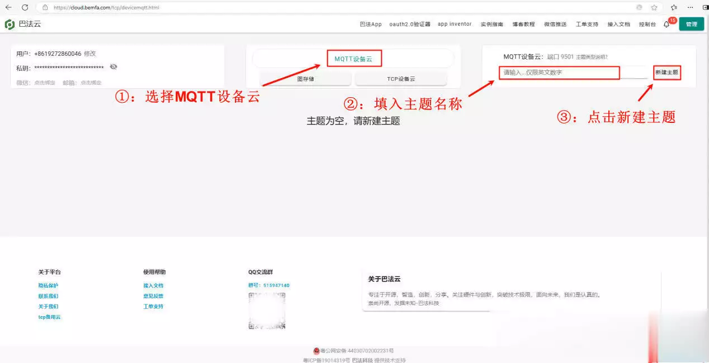Click 修改 next to the phone number
Viewport: 709px width, 363px height.
[89, 54]
